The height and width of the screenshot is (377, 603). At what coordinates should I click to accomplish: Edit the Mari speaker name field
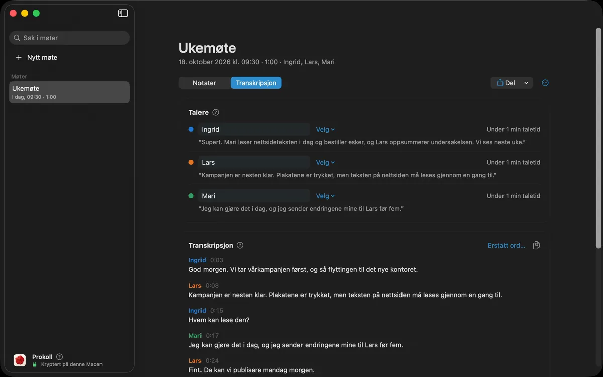[x=254, y=196]
